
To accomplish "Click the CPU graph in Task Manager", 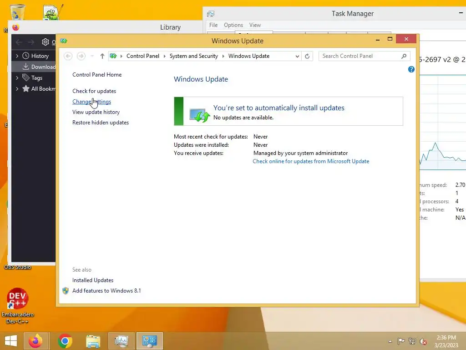I will click(x=442, y=122).
